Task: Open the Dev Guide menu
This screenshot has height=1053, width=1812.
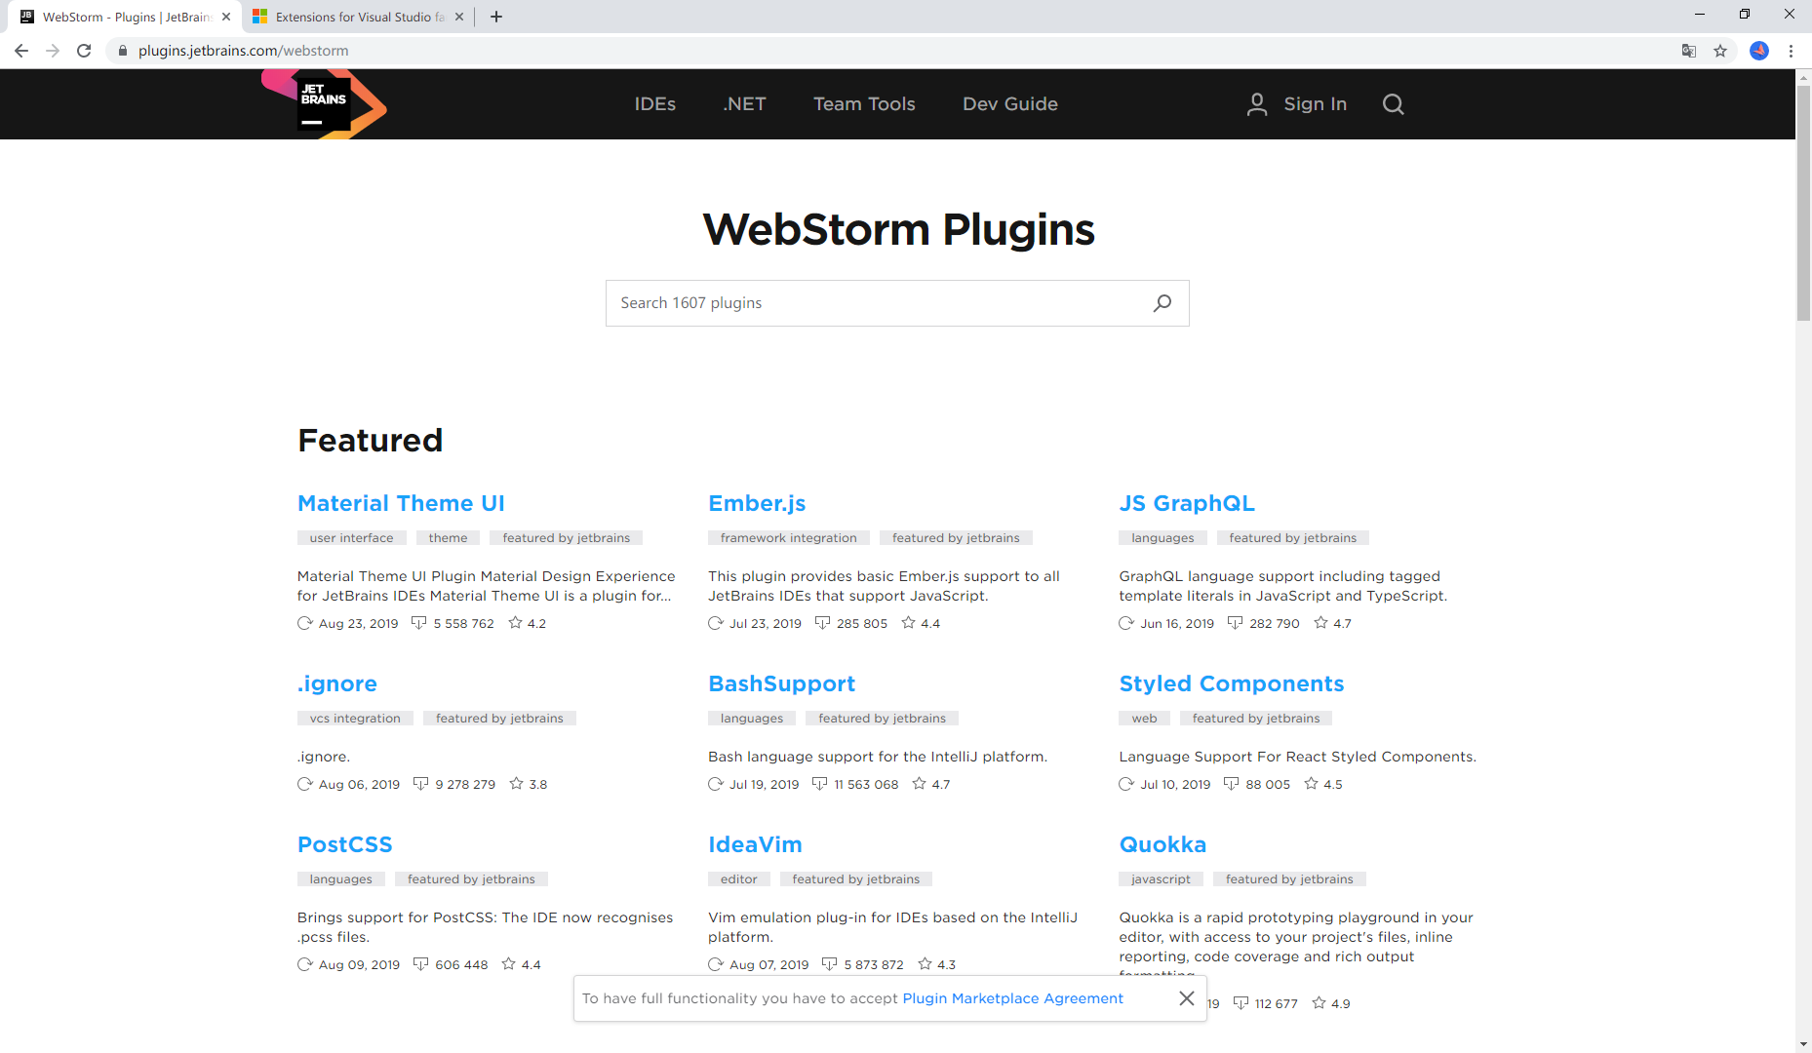Action: [x=1010, y=104]
